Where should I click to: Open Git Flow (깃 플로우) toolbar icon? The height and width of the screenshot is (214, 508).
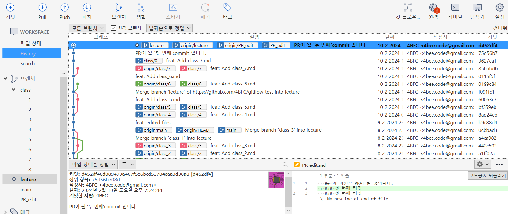click(408, 7)
